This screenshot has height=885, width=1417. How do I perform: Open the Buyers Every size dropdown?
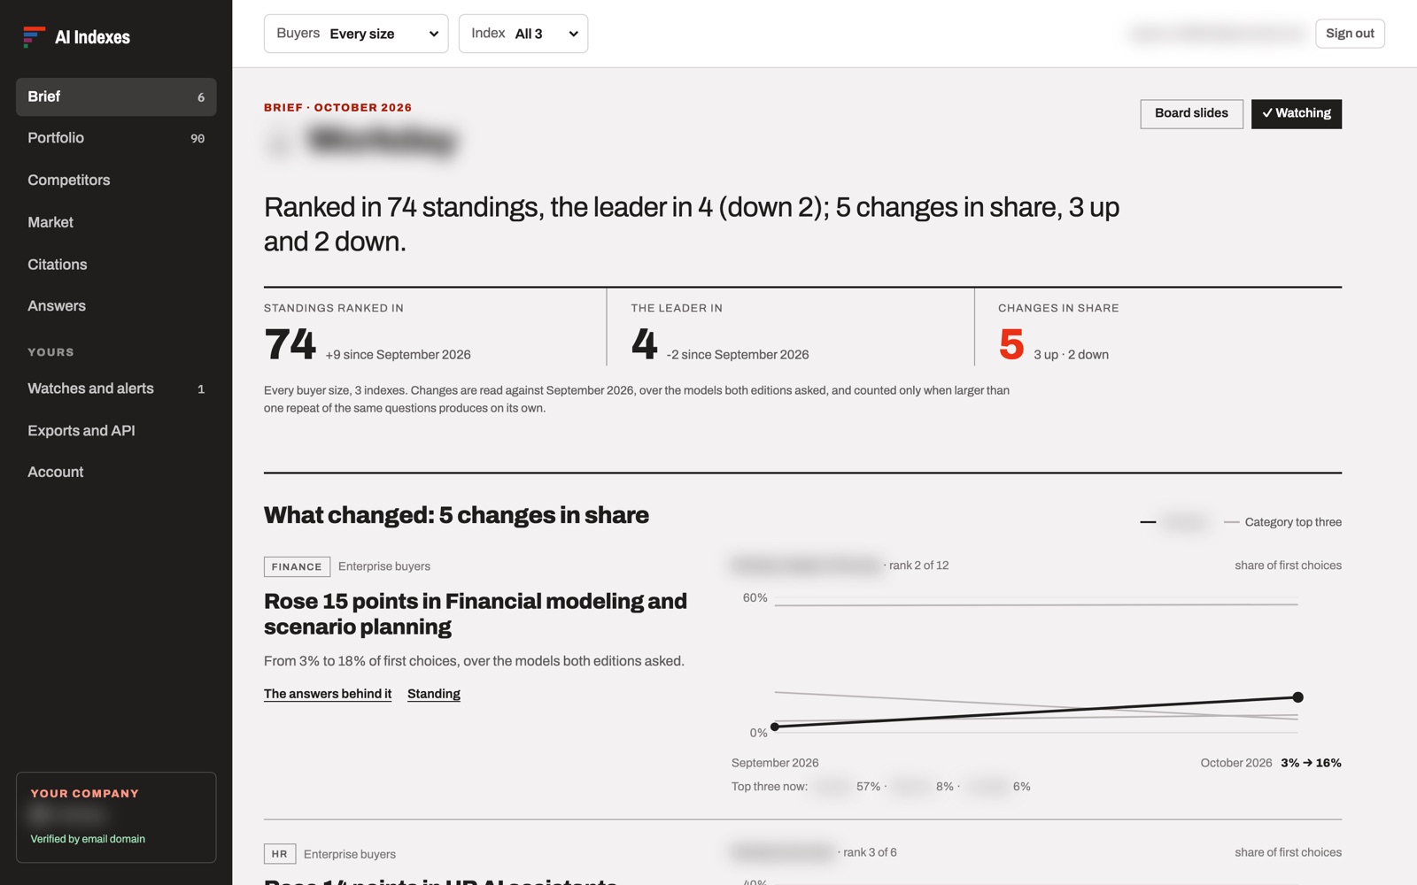coord(356,34)
